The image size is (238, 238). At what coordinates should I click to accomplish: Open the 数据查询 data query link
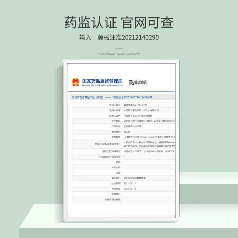pyautogui.click(x=141, y=82)
